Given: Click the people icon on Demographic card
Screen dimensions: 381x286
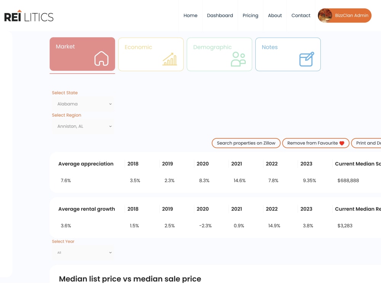Looking at the screenshot, I should [x=238, y=59].
